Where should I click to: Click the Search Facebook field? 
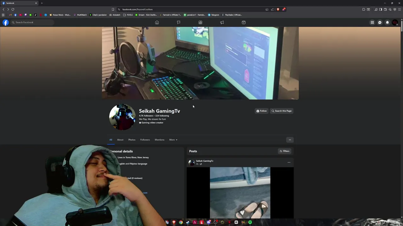coord(32,22)
